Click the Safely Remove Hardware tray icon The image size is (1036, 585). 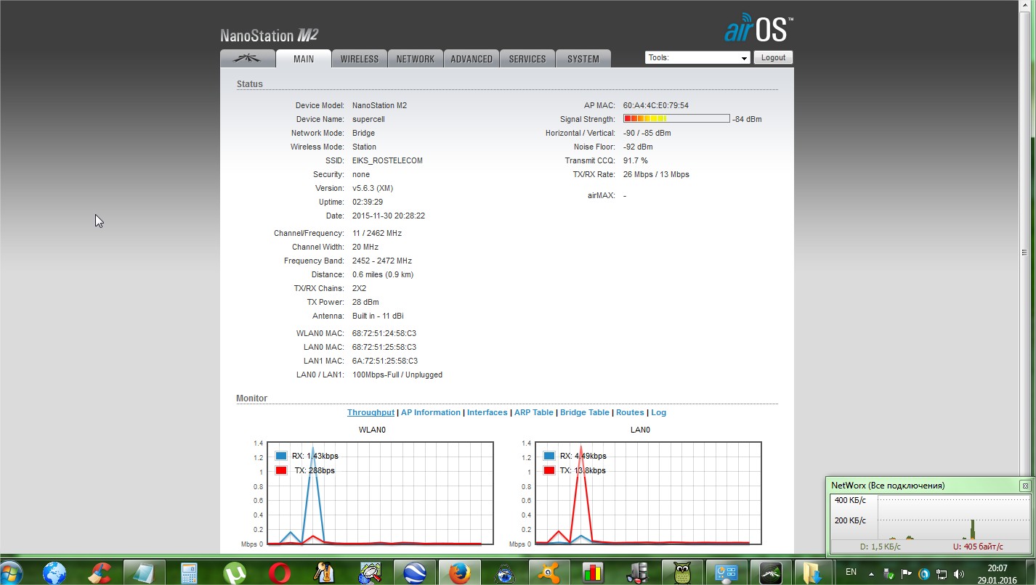[889, 573]
